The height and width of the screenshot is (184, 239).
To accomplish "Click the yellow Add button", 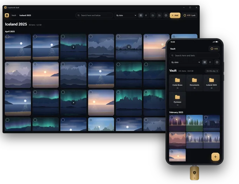I will point(175,15).
